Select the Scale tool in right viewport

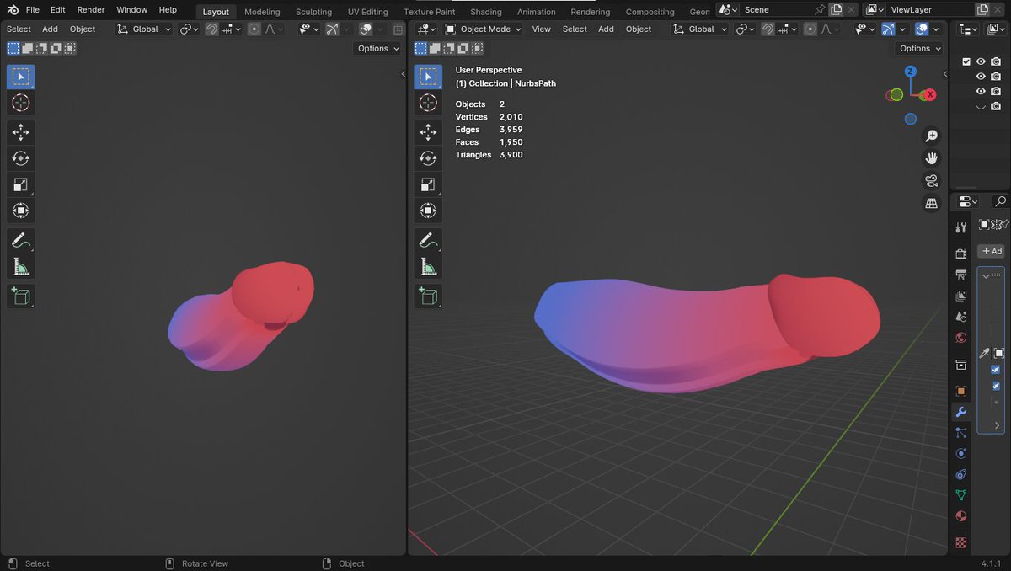[x=428, y=184]
